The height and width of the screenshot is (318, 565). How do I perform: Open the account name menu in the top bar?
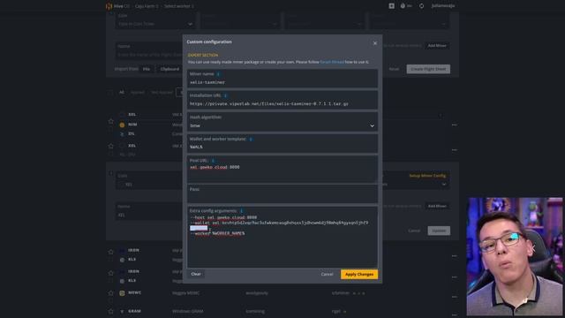coord(443,6)
